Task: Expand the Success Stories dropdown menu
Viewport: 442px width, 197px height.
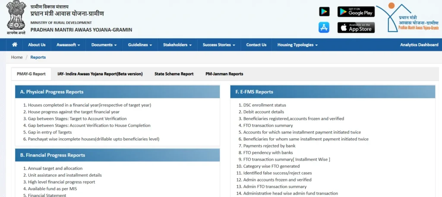Action: pyautogui.click(x=219, y=44)
